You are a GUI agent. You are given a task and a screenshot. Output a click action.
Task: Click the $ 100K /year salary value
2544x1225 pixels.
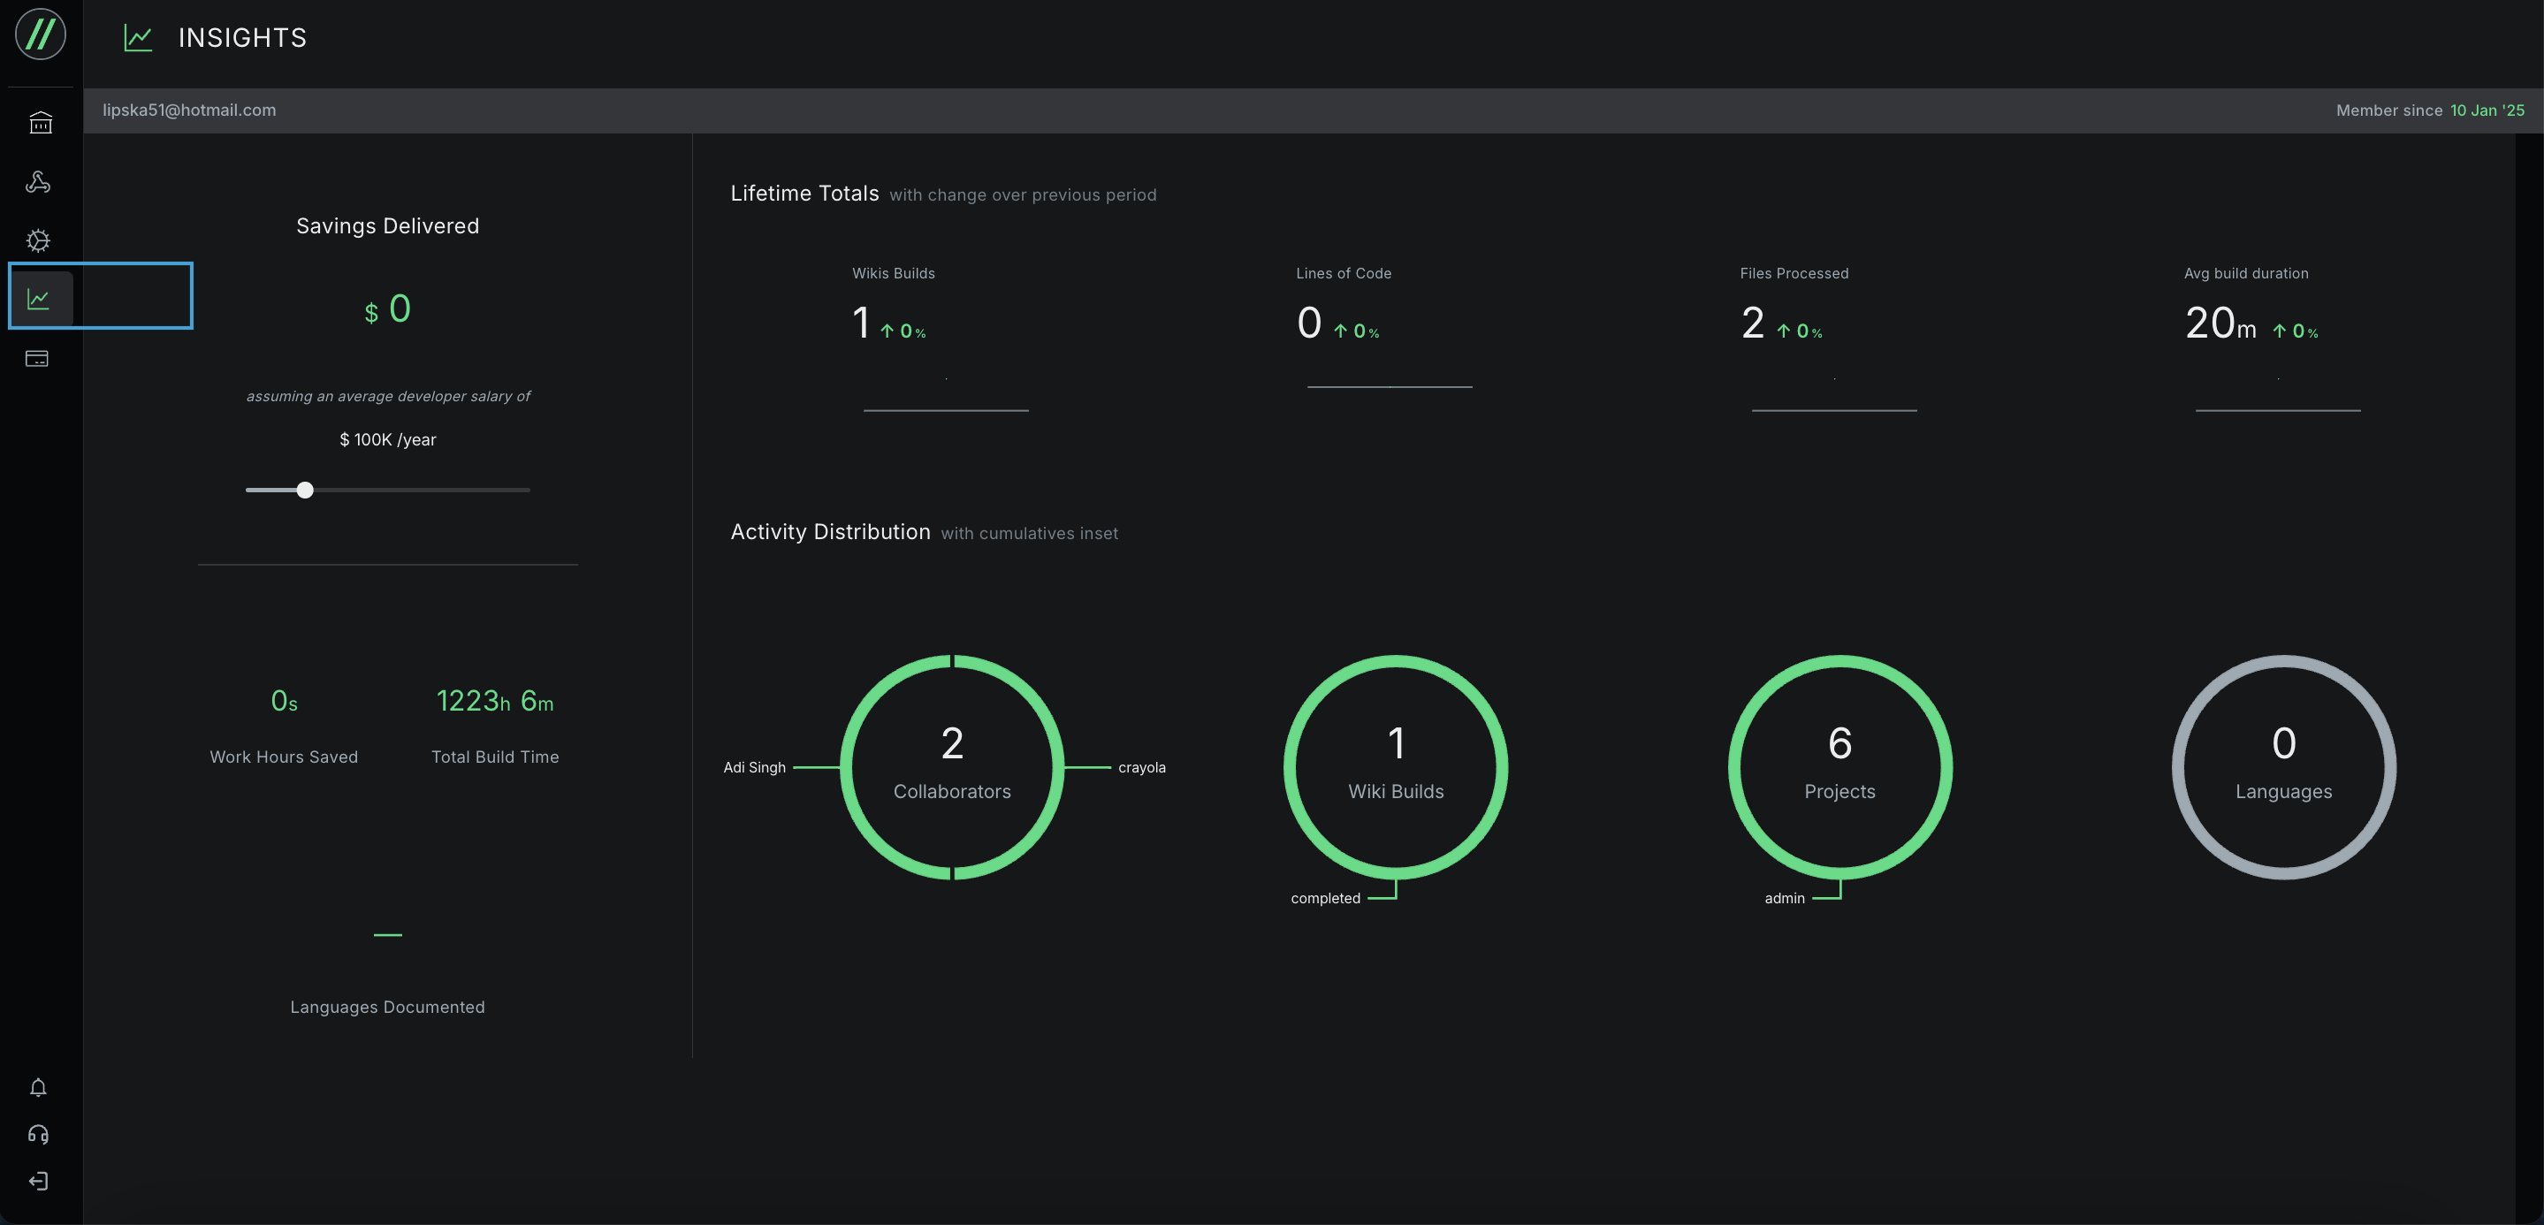coord(387,440)
